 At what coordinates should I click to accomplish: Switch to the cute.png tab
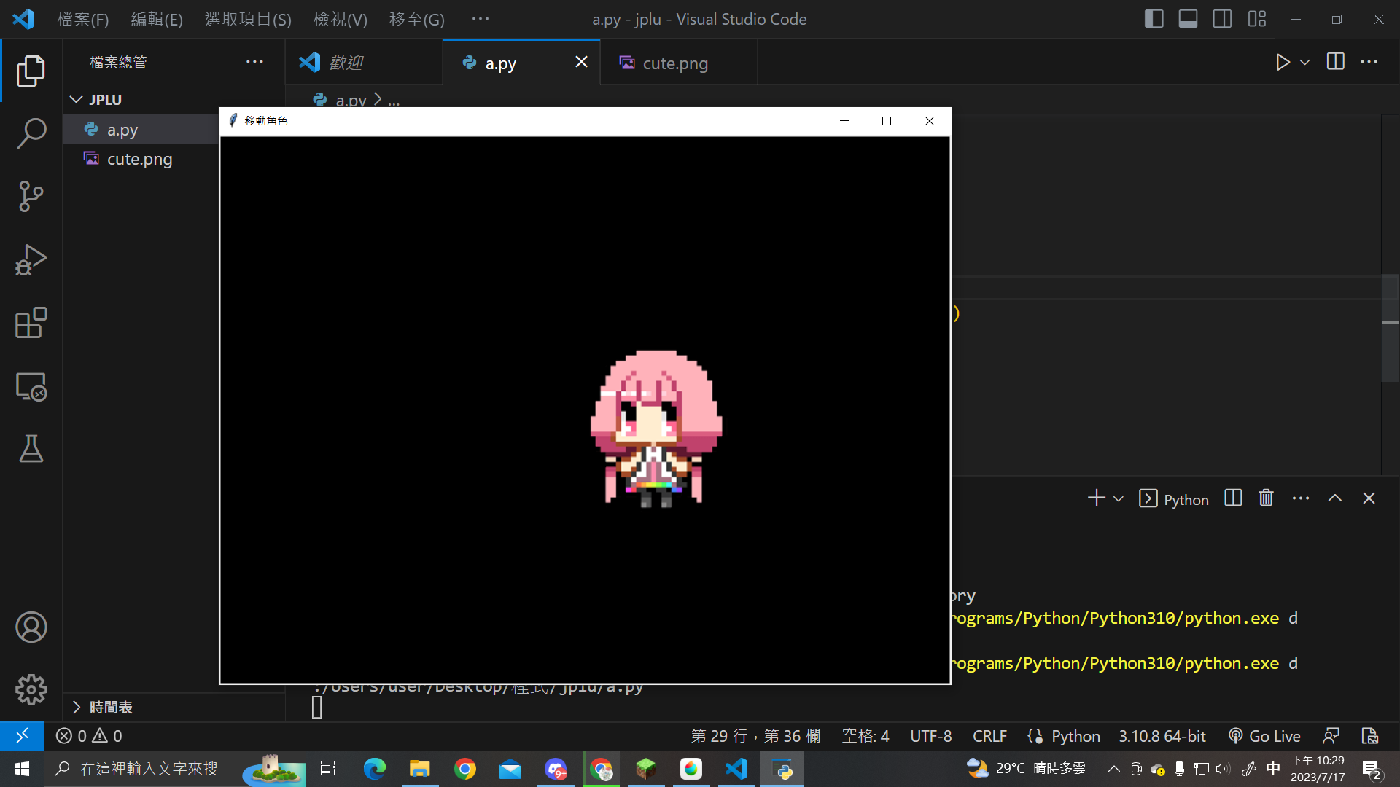(x=674, y=63)
